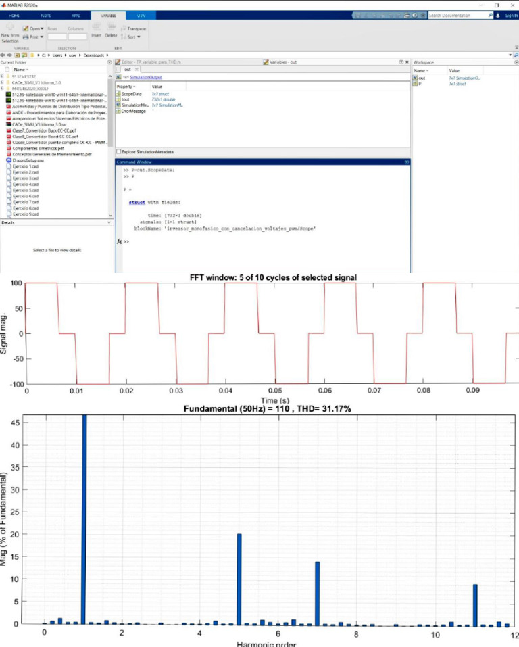Viewport: 519px width, 647px height.
Task: Switch to the HOME ribbon tab
Action: click(14, 14)
